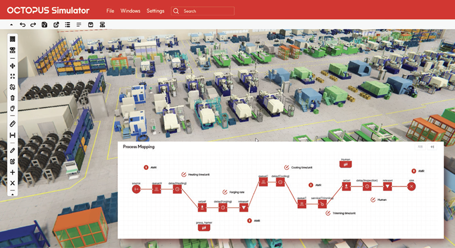The width and height of the screenshot is (455, 248).
Task: Click the Cooling time/unit parameter
Action: (298, 167)
